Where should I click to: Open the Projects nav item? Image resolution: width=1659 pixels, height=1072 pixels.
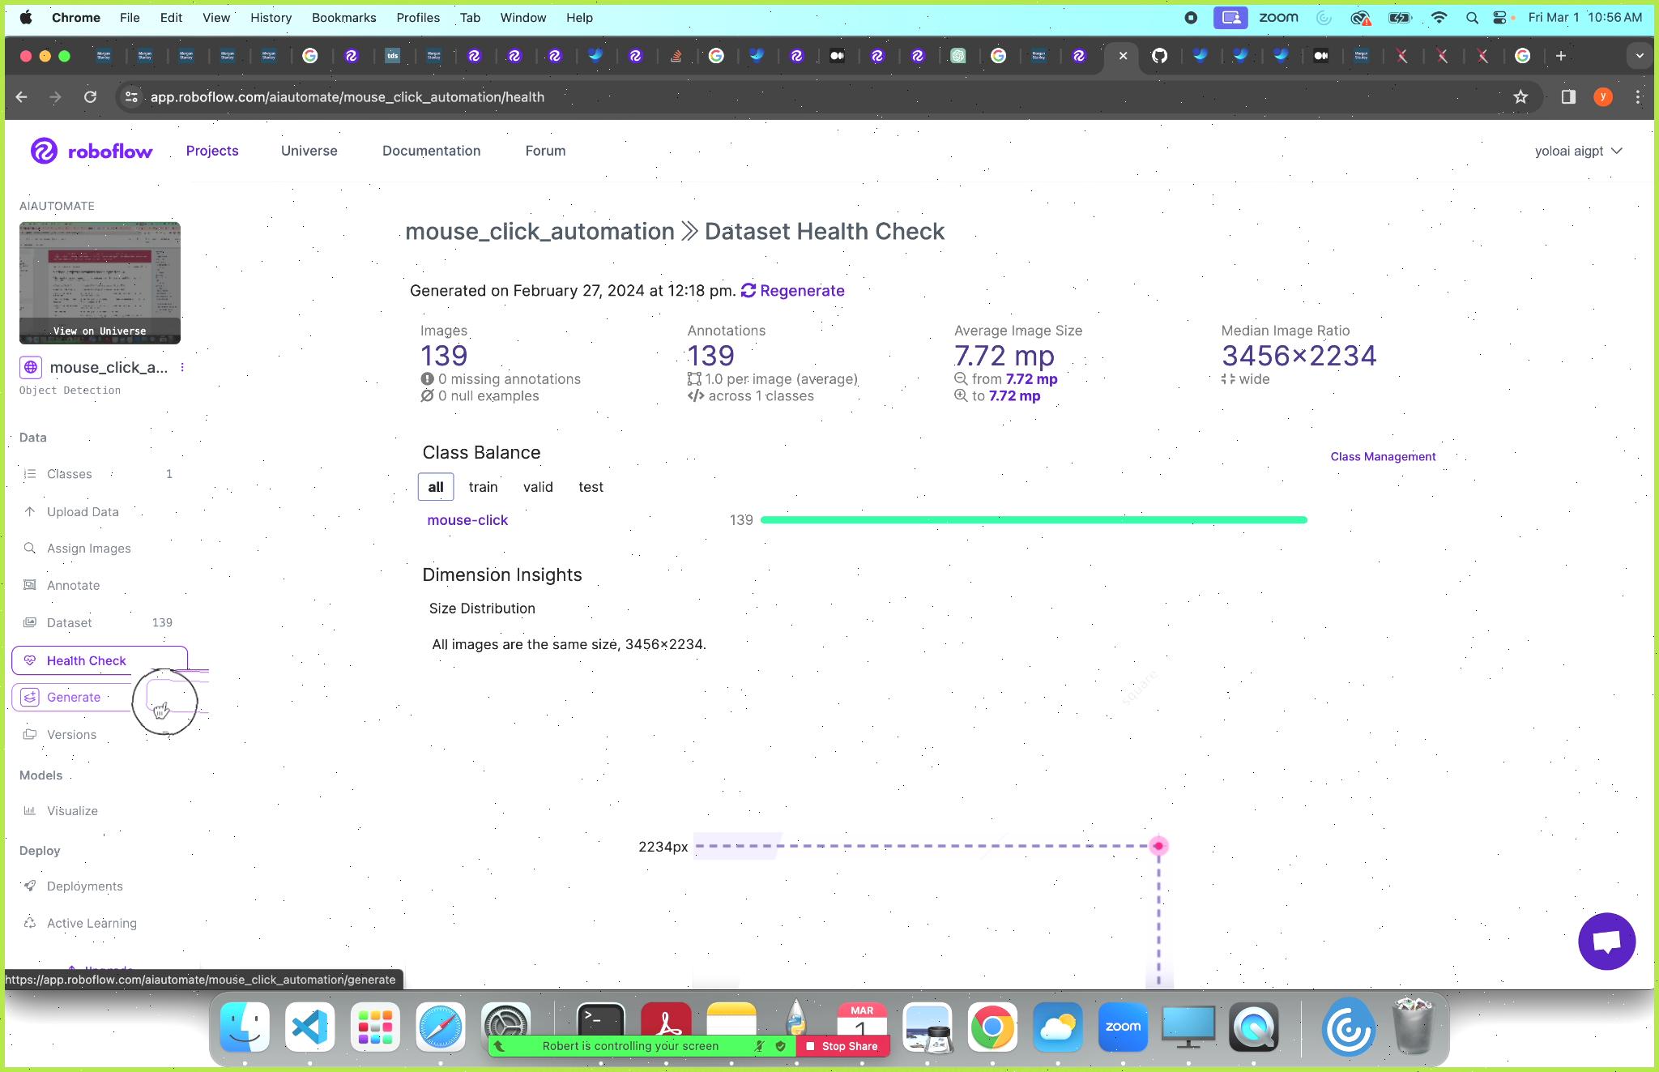[x=212, y=151]
